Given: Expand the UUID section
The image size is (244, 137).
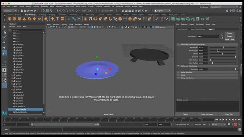Looking at the screenshot, I should point(178,75).
